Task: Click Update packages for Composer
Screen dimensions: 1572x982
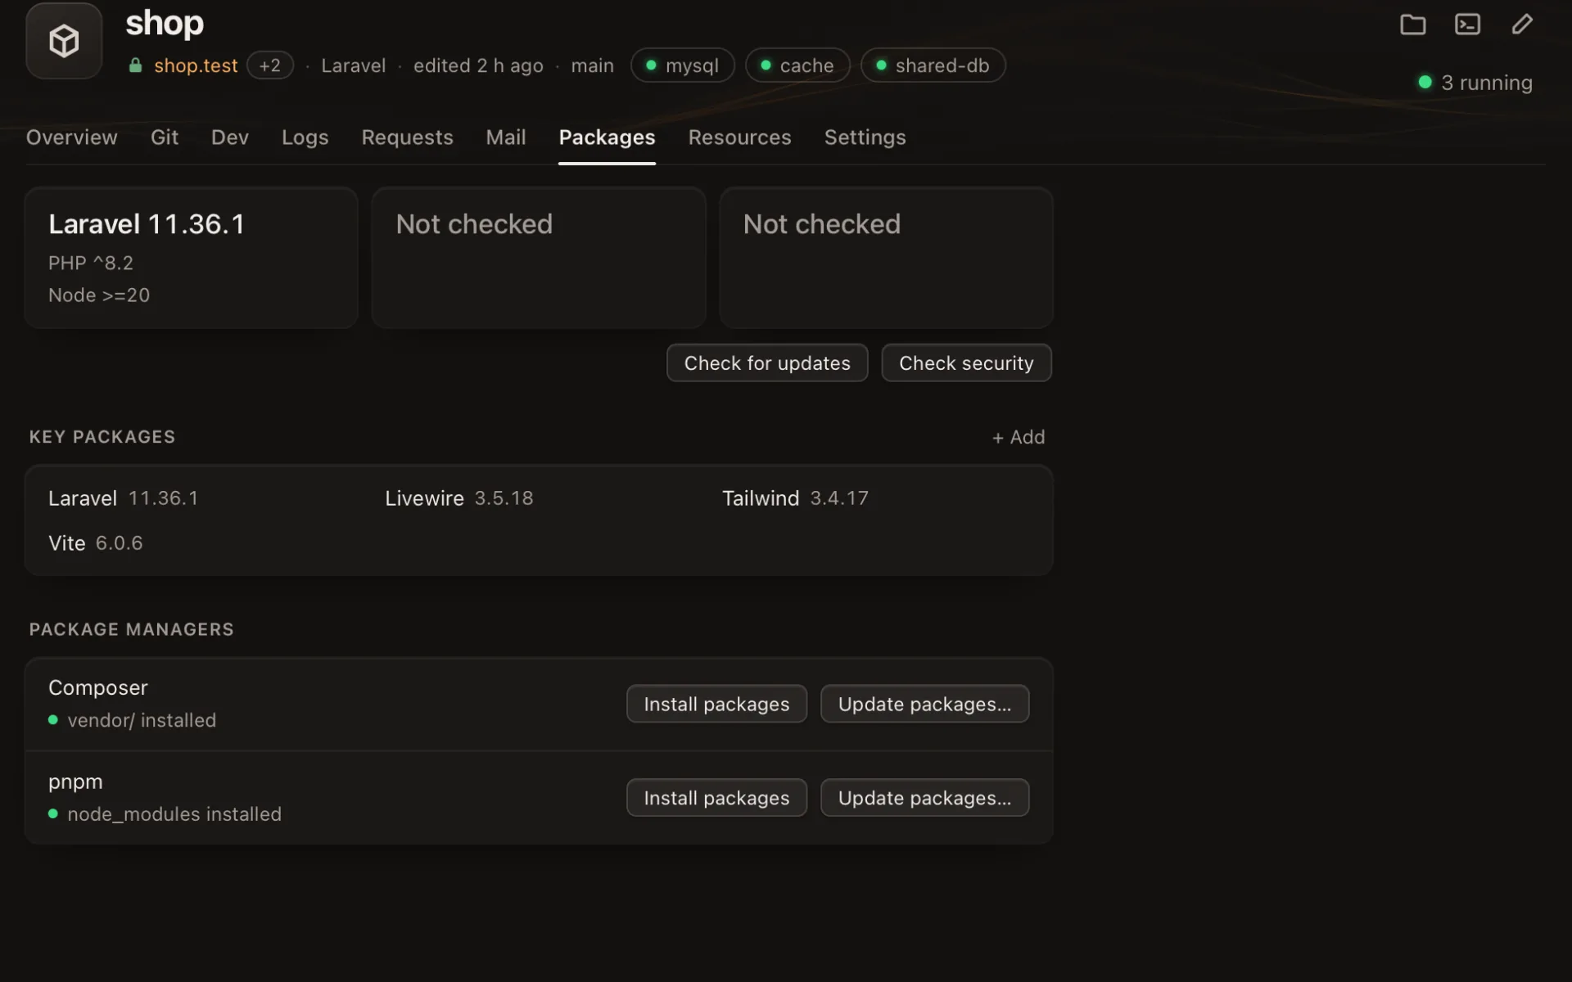Action: pyautogui.click(x=925, y=704)
